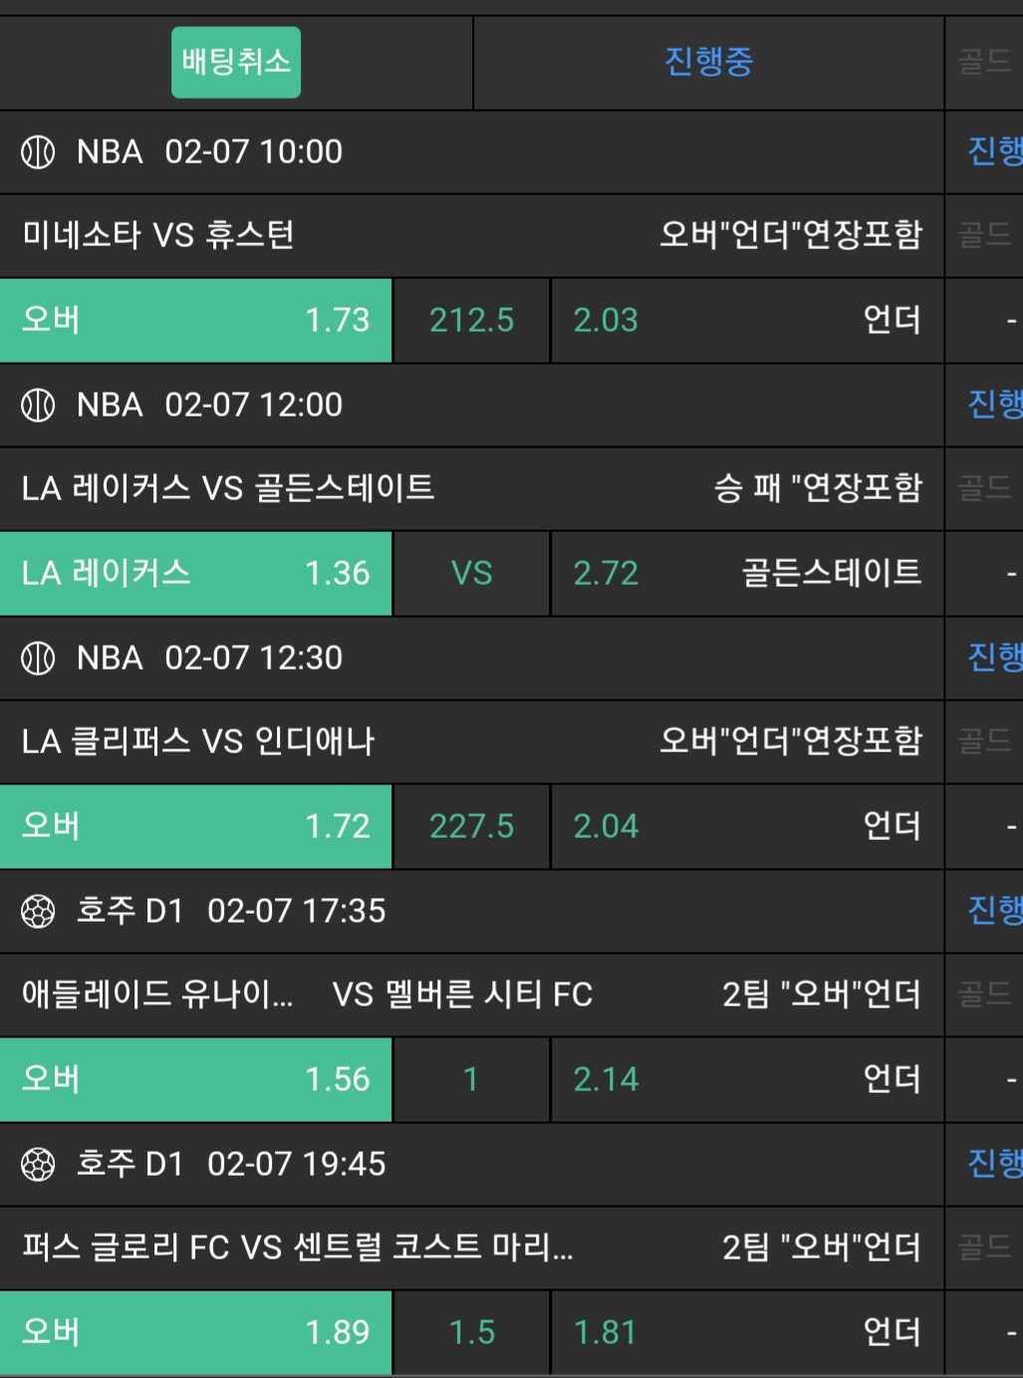Tap 오버 1.89 for 퍼스 글로리 FC match
The height and width of the screenshot is (1378, 1023).
pos(196,1332)
